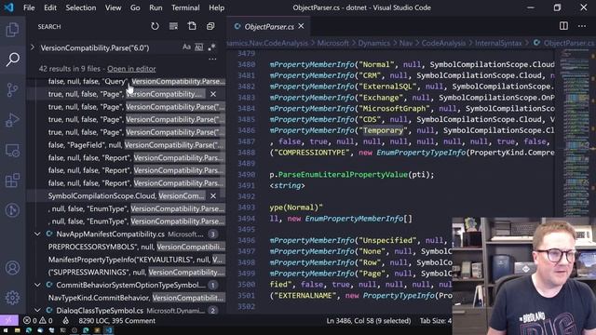Screen dimensions: 596x335
Task: Toggle search details ellipsis below search box
Action: [212, 60]
